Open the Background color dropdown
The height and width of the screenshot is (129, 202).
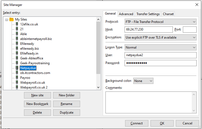[x=143, y=81]
